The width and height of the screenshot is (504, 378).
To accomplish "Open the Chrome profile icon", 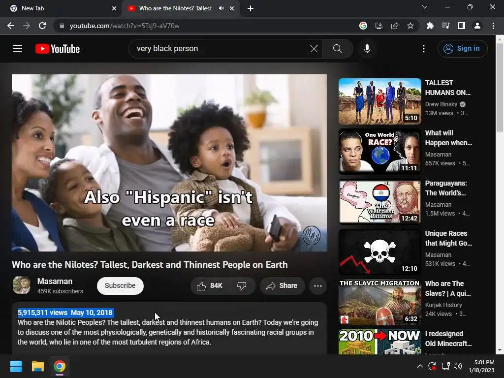I will [477, 26].
